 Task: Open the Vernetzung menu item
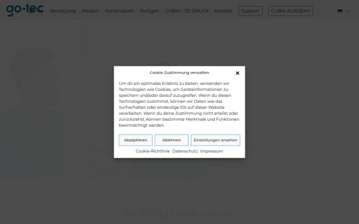point(62,11)
